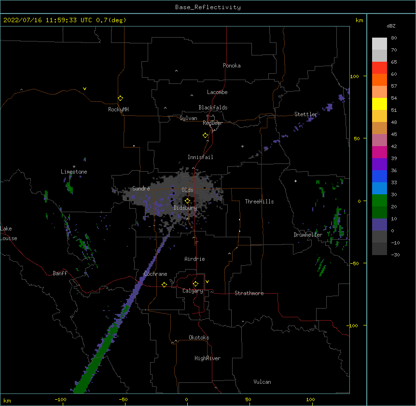Select the Okotoks label
Screen dimensions: 416x406
click(199, 338)
